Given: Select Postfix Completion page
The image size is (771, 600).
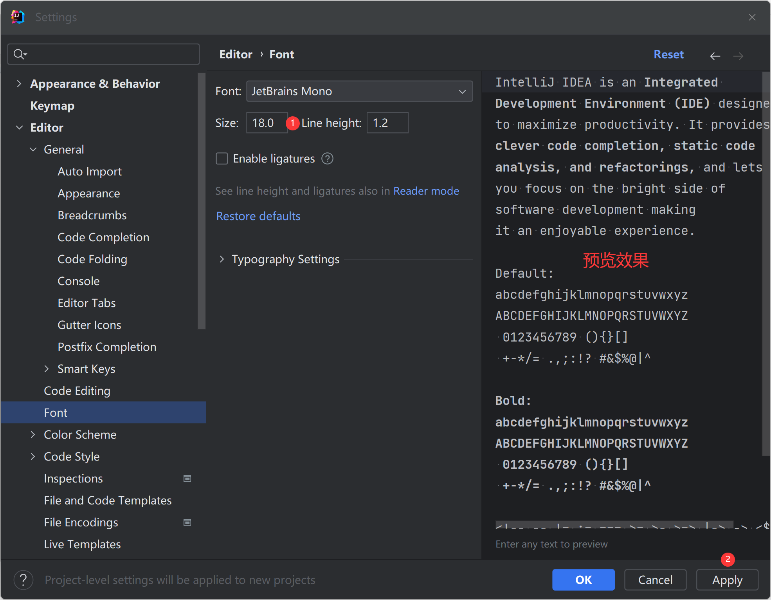Looking at the screenshot, I should click(x=107, y=347).
